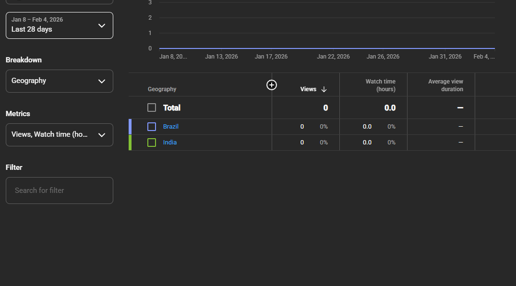Toggle the Total row checkbox
Viewport: 516px width, 286px height.
152,107
